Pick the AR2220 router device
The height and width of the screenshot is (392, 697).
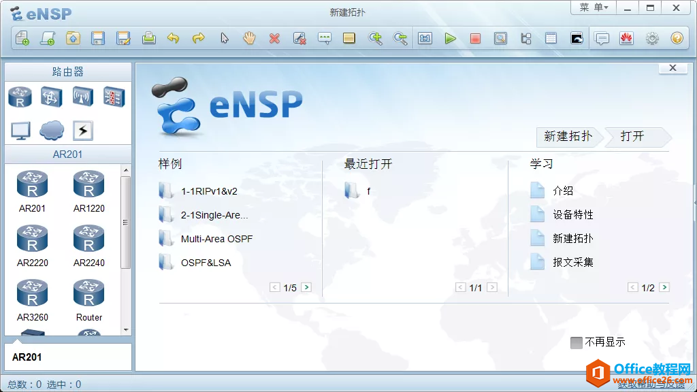pos(32,246)
